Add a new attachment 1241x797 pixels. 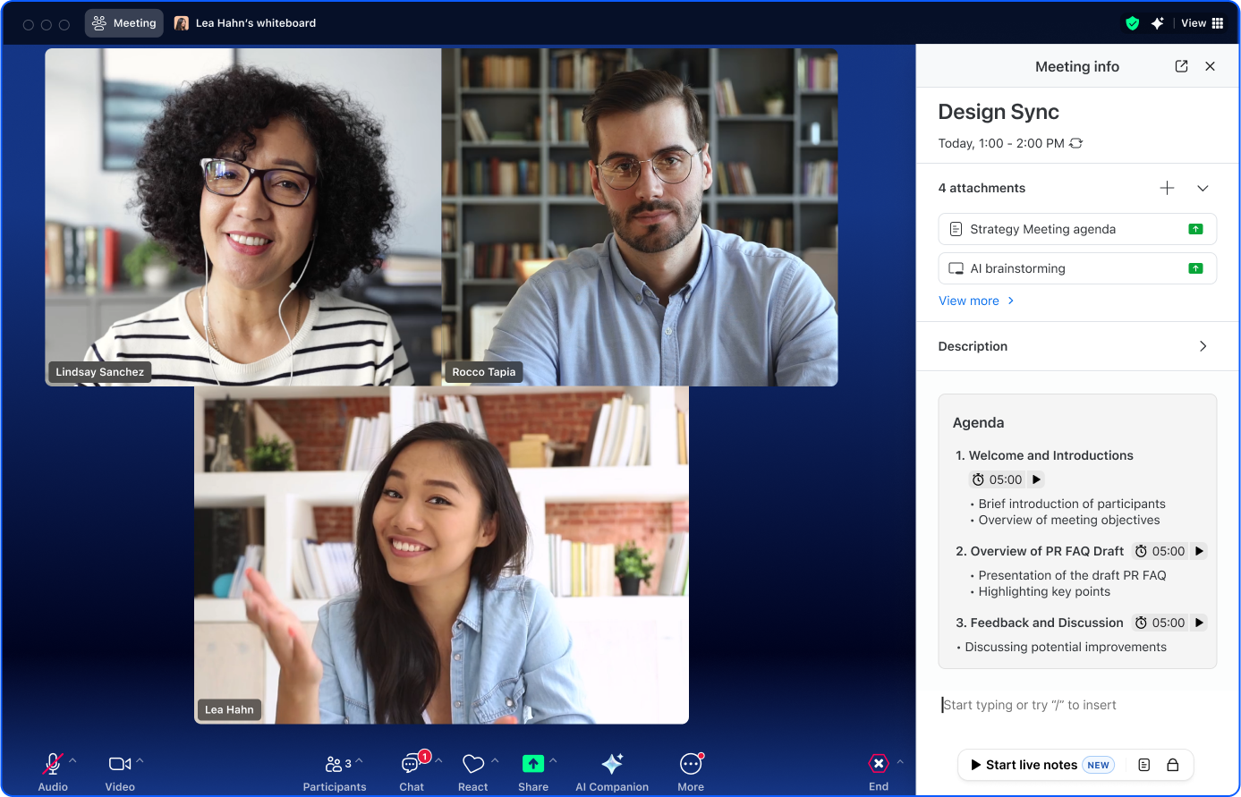pyautogui.click(x=1167, y=188)
